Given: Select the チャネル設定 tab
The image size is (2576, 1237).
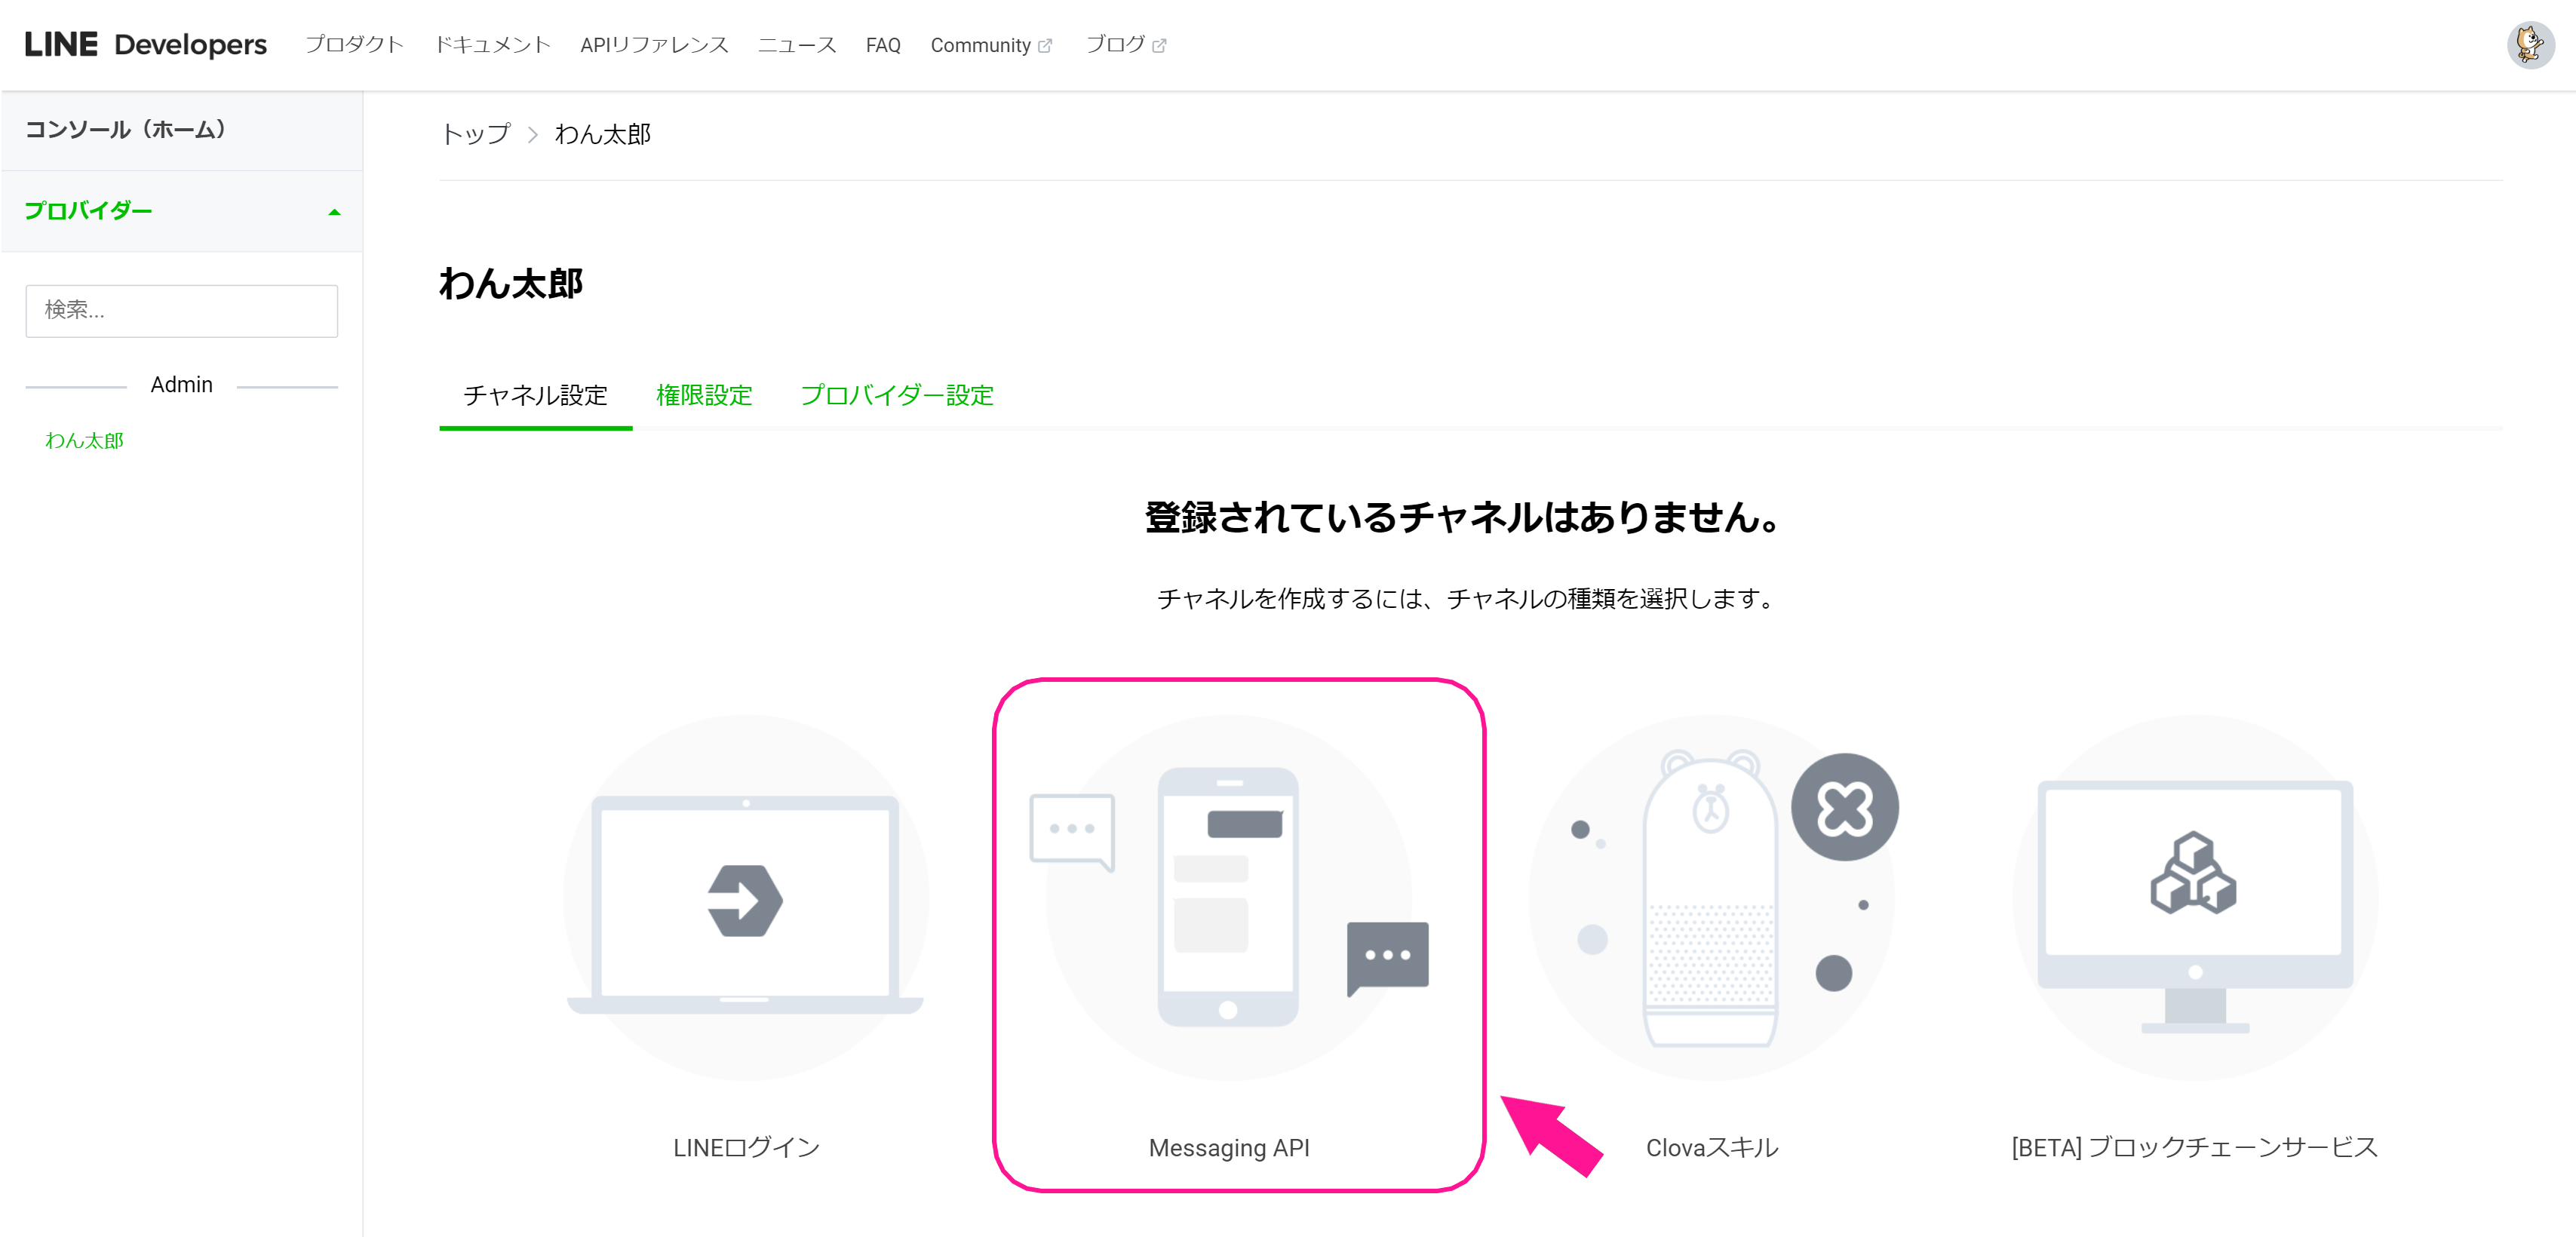Looking at the screenshot, I should click(535, 396).
